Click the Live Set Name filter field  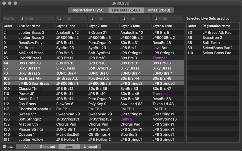(36, 18)
